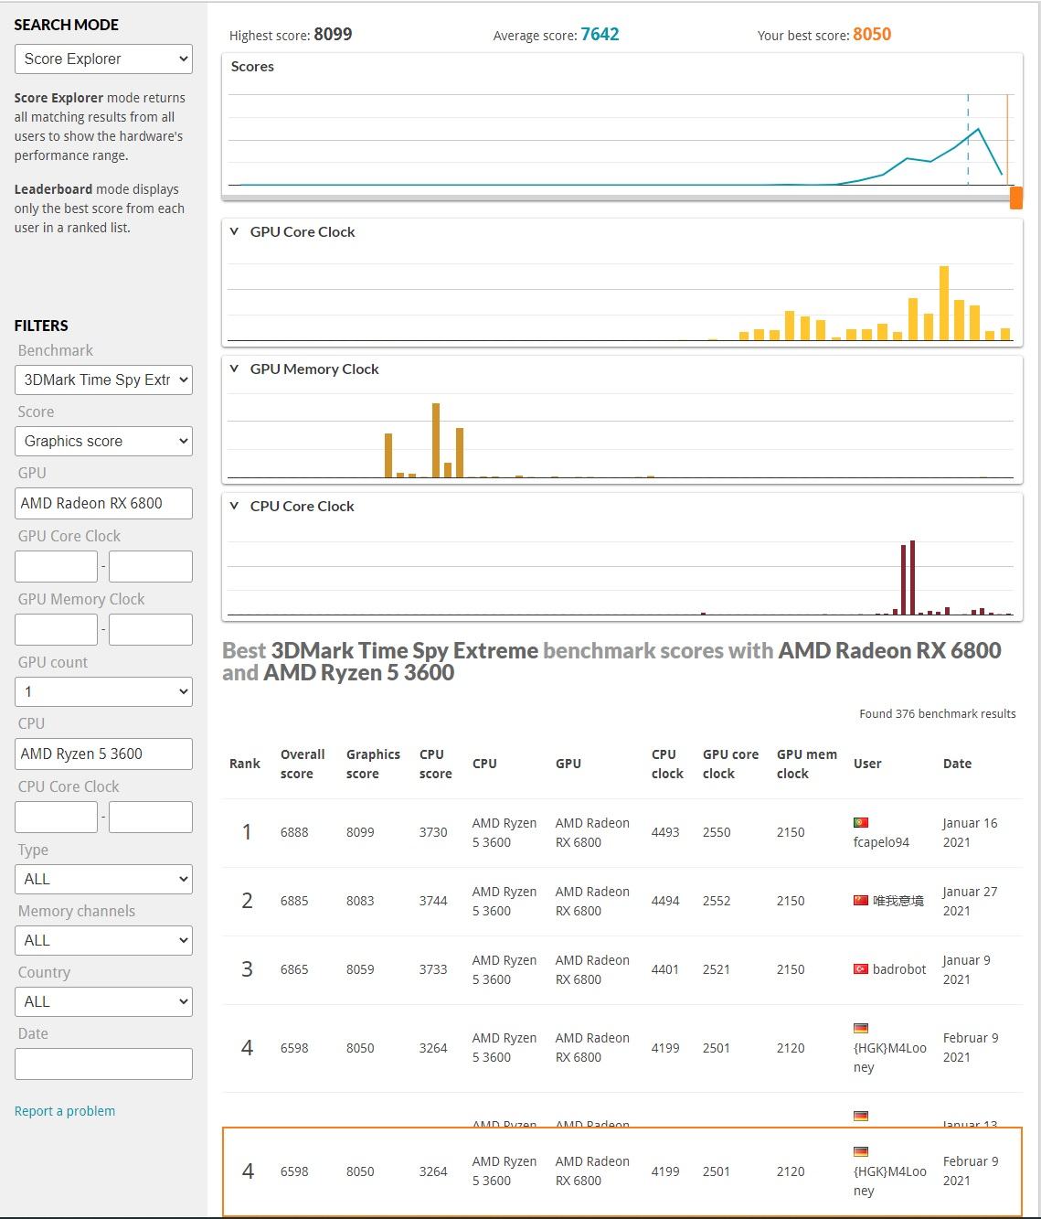Click the Germany flag in the highlighted bottom row
This screenshot has width=1041, height=1219.
860,1151
